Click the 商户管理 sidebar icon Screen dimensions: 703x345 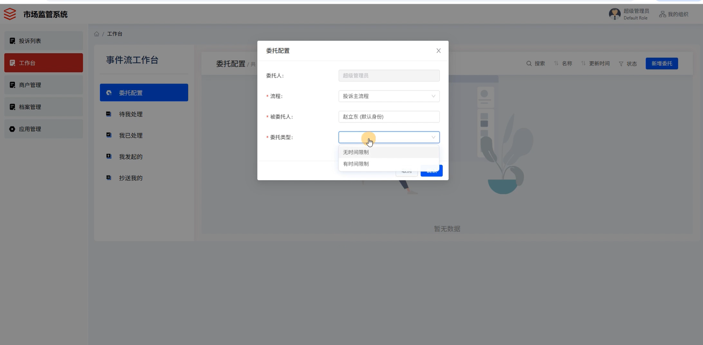(12, 85)
